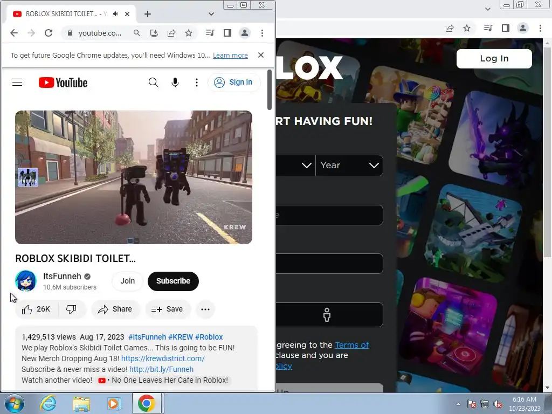Open Chrome's three-dot menu in the YouTube window
Viewport: 552px width, 414px height.
pos(262,33)
